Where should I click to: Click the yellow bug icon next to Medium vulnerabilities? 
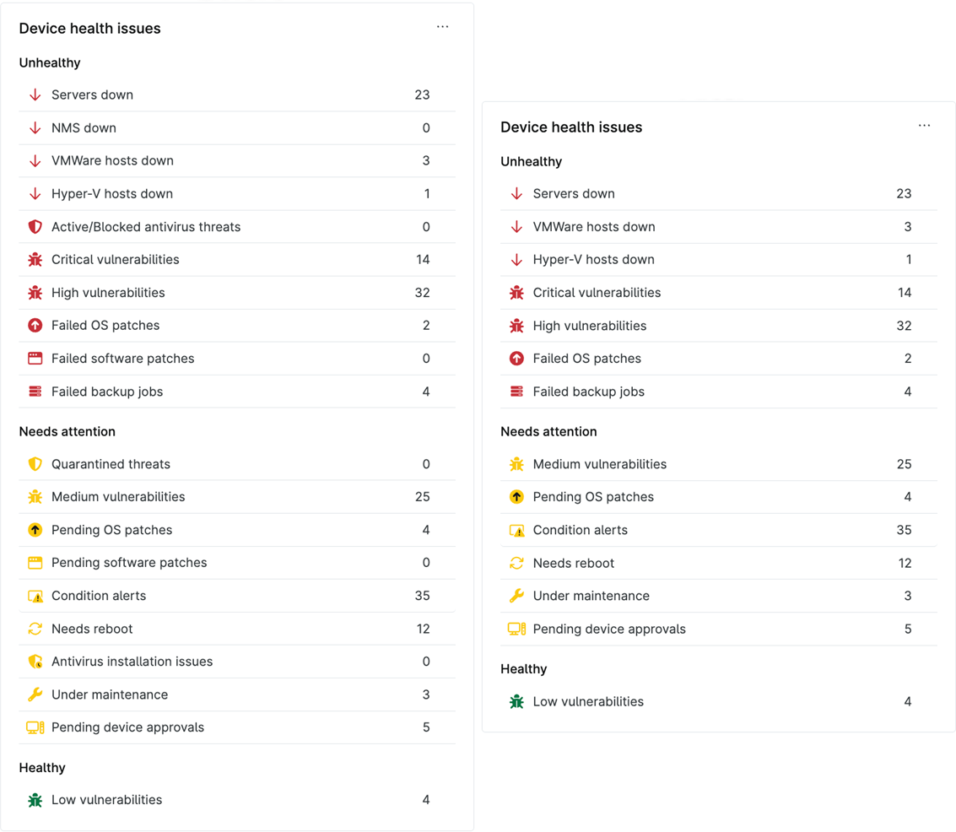[35, 496]
